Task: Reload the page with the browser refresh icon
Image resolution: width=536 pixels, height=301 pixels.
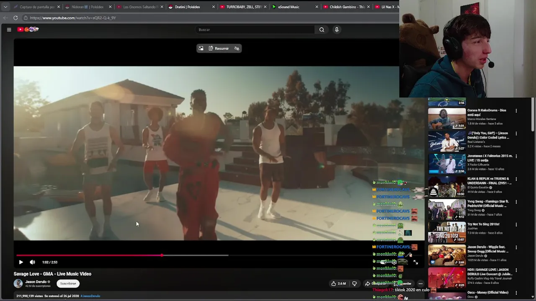Action: 15,18
